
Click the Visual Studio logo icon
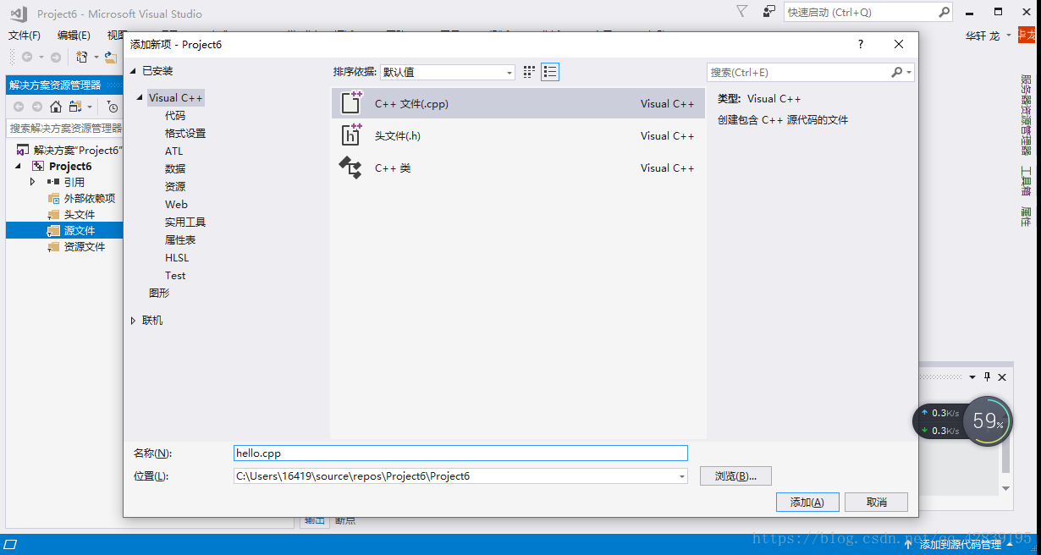point(19,13)
